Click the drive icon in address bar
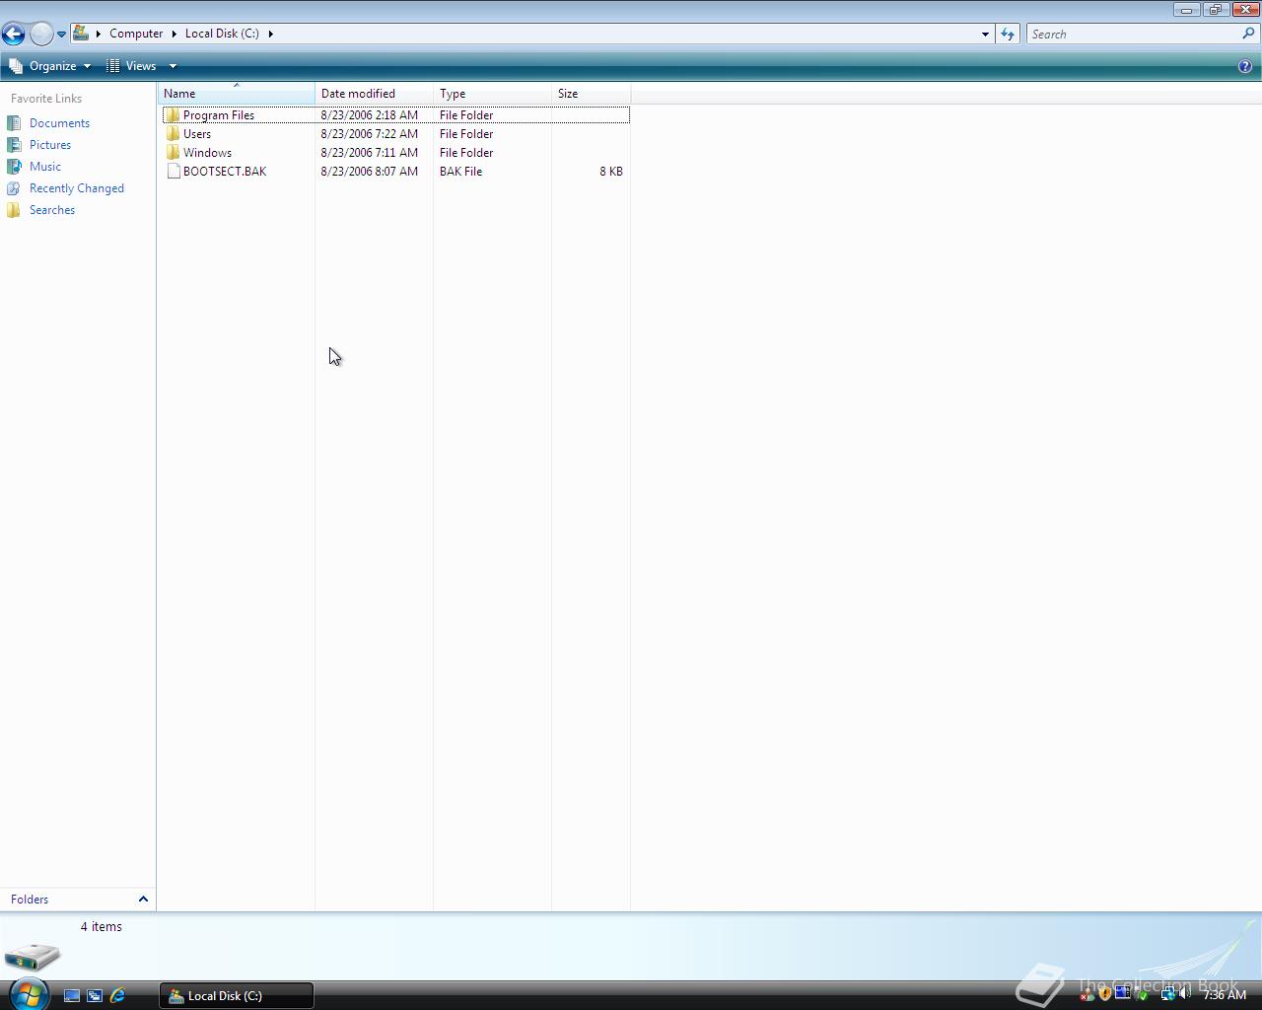Viewport: 1262px width, 1010px height. 82,34
